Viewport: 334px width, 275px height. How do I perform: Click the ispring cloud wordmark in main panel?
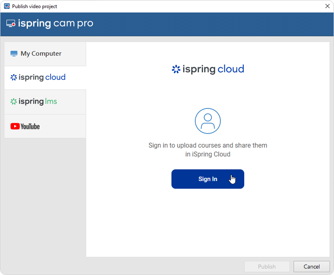(213, 69)
